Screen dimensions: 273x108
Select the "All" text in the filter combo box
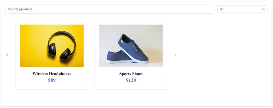[222, 9]
